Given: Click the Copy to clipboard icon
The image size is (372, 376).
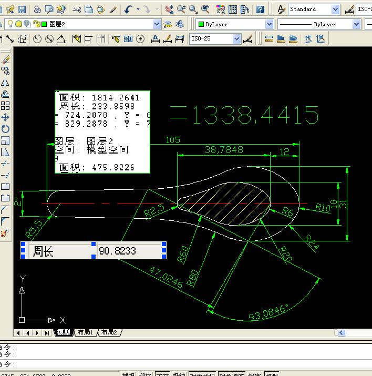Looking at the screenshot, I should [89, 9].
